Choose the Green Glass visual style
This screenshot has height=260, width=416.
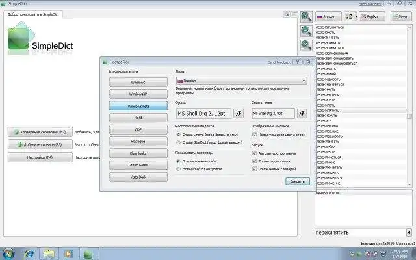(x=138, y=165)
